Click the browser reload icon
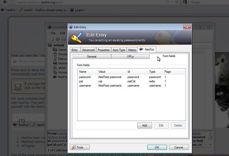Viewport: 229px width, 156px height. (x=177, y=2)
